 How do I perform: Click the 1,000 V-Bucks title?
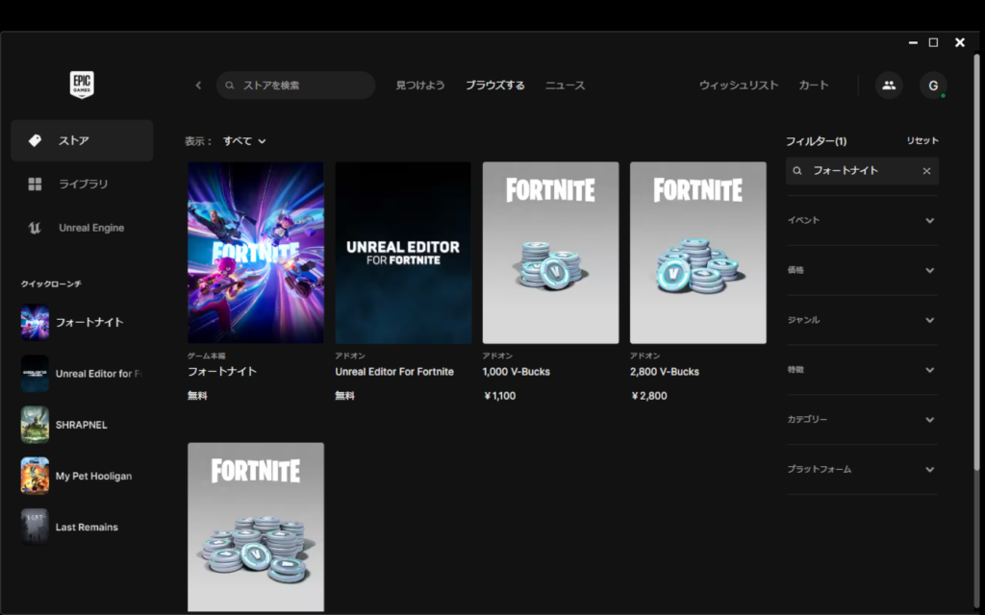point(517,372)
